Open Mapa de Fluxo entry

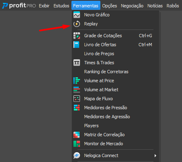click(x=115, y=99)
